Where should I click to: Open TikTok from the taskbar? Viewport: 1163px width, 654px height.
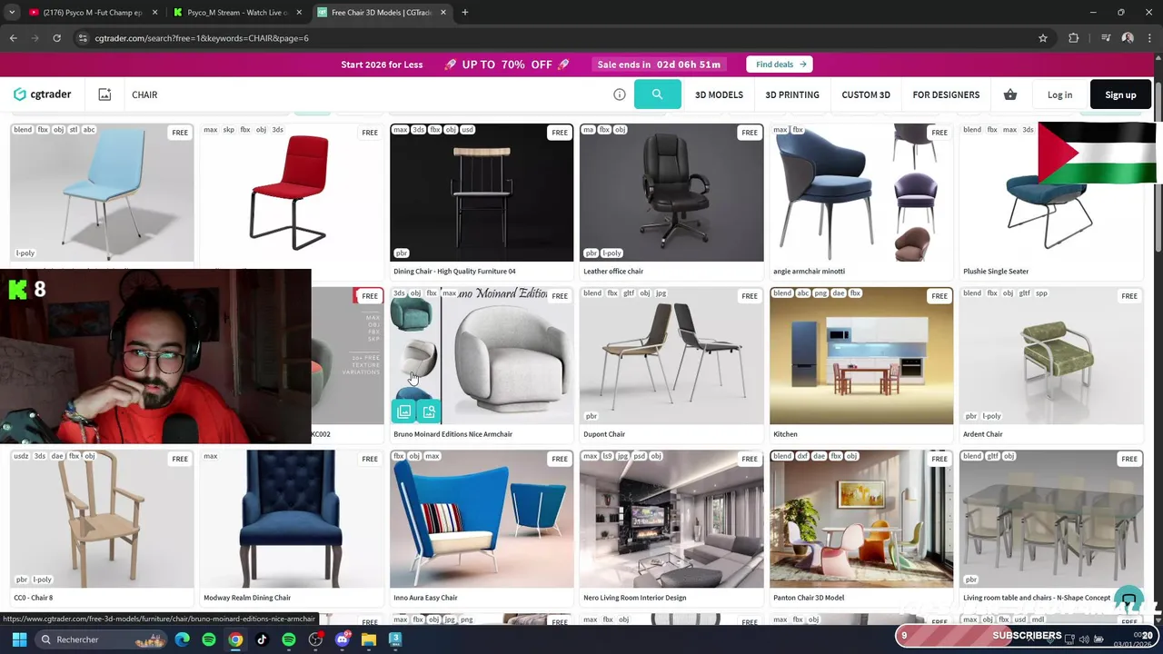tap(262, 639)
